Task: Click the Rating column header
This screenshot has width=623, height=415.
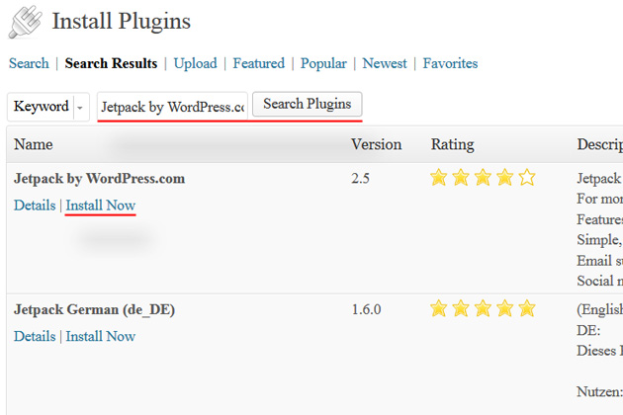Action: click(x=453, y=144)
